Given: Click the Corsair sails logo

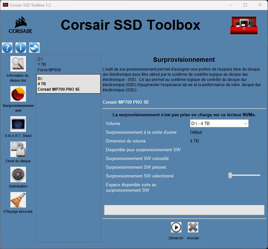Looking at the screenshot, I should 20,25.
